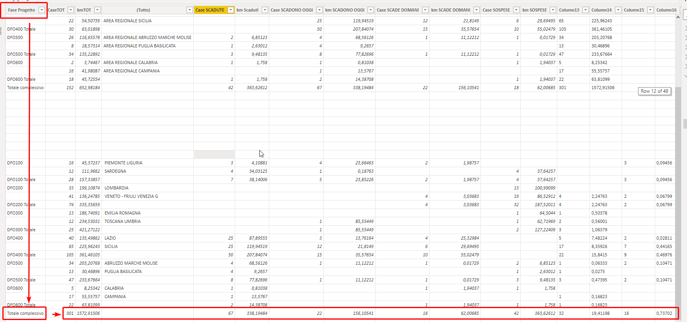
Task: Click the LAZIO cell
Action: (148, 238)
